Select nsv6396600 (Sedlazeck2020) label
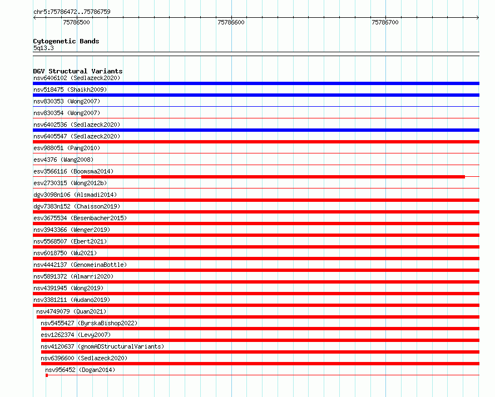495x397 pixels. pyautogui.click(x=84, y=358)
